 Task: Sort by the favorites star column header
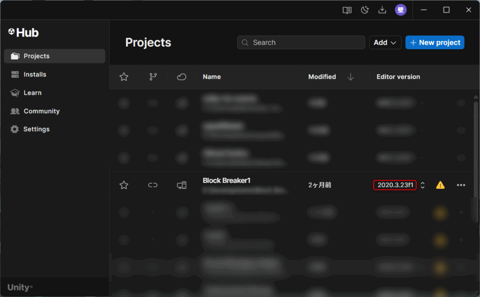[124, 76]
